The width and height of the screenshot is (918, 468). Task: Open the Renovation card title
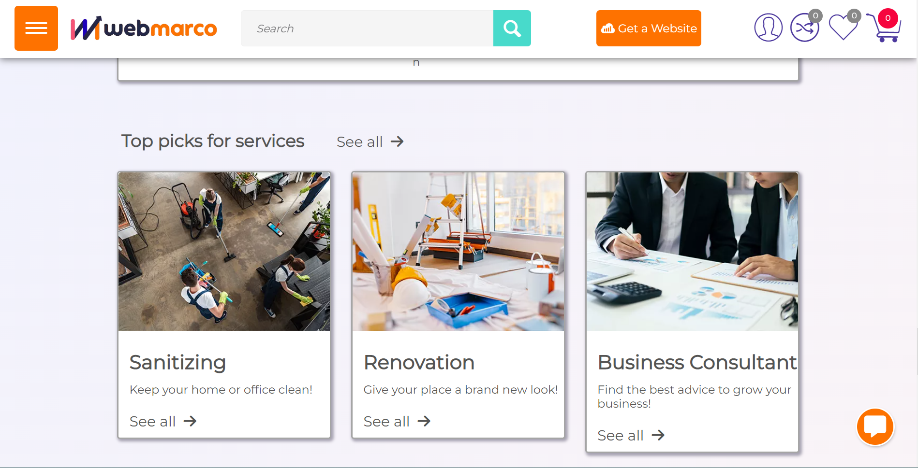tap(419, 363)
